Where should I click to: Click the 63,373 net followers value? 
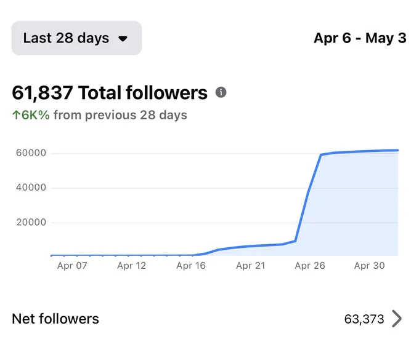pyautogui.click(x=364, y=319)
